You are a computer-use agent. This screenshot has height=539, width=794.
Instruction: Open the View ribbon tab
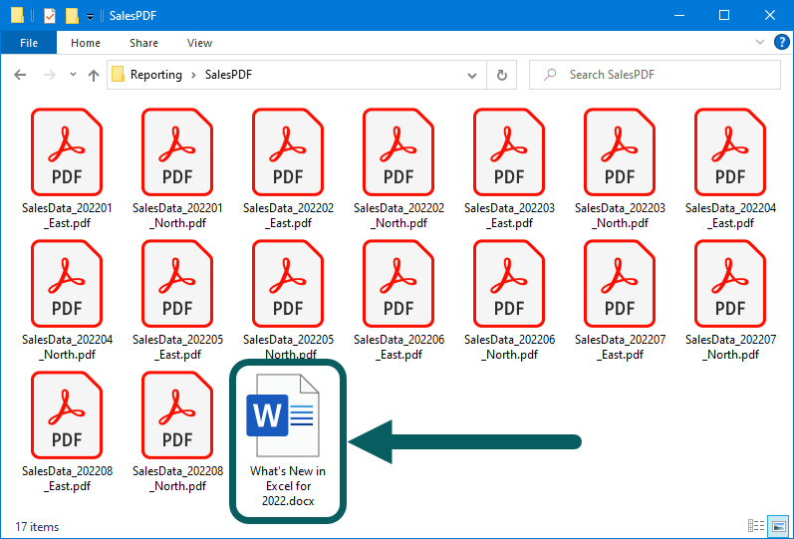click(x=199, y=43)
